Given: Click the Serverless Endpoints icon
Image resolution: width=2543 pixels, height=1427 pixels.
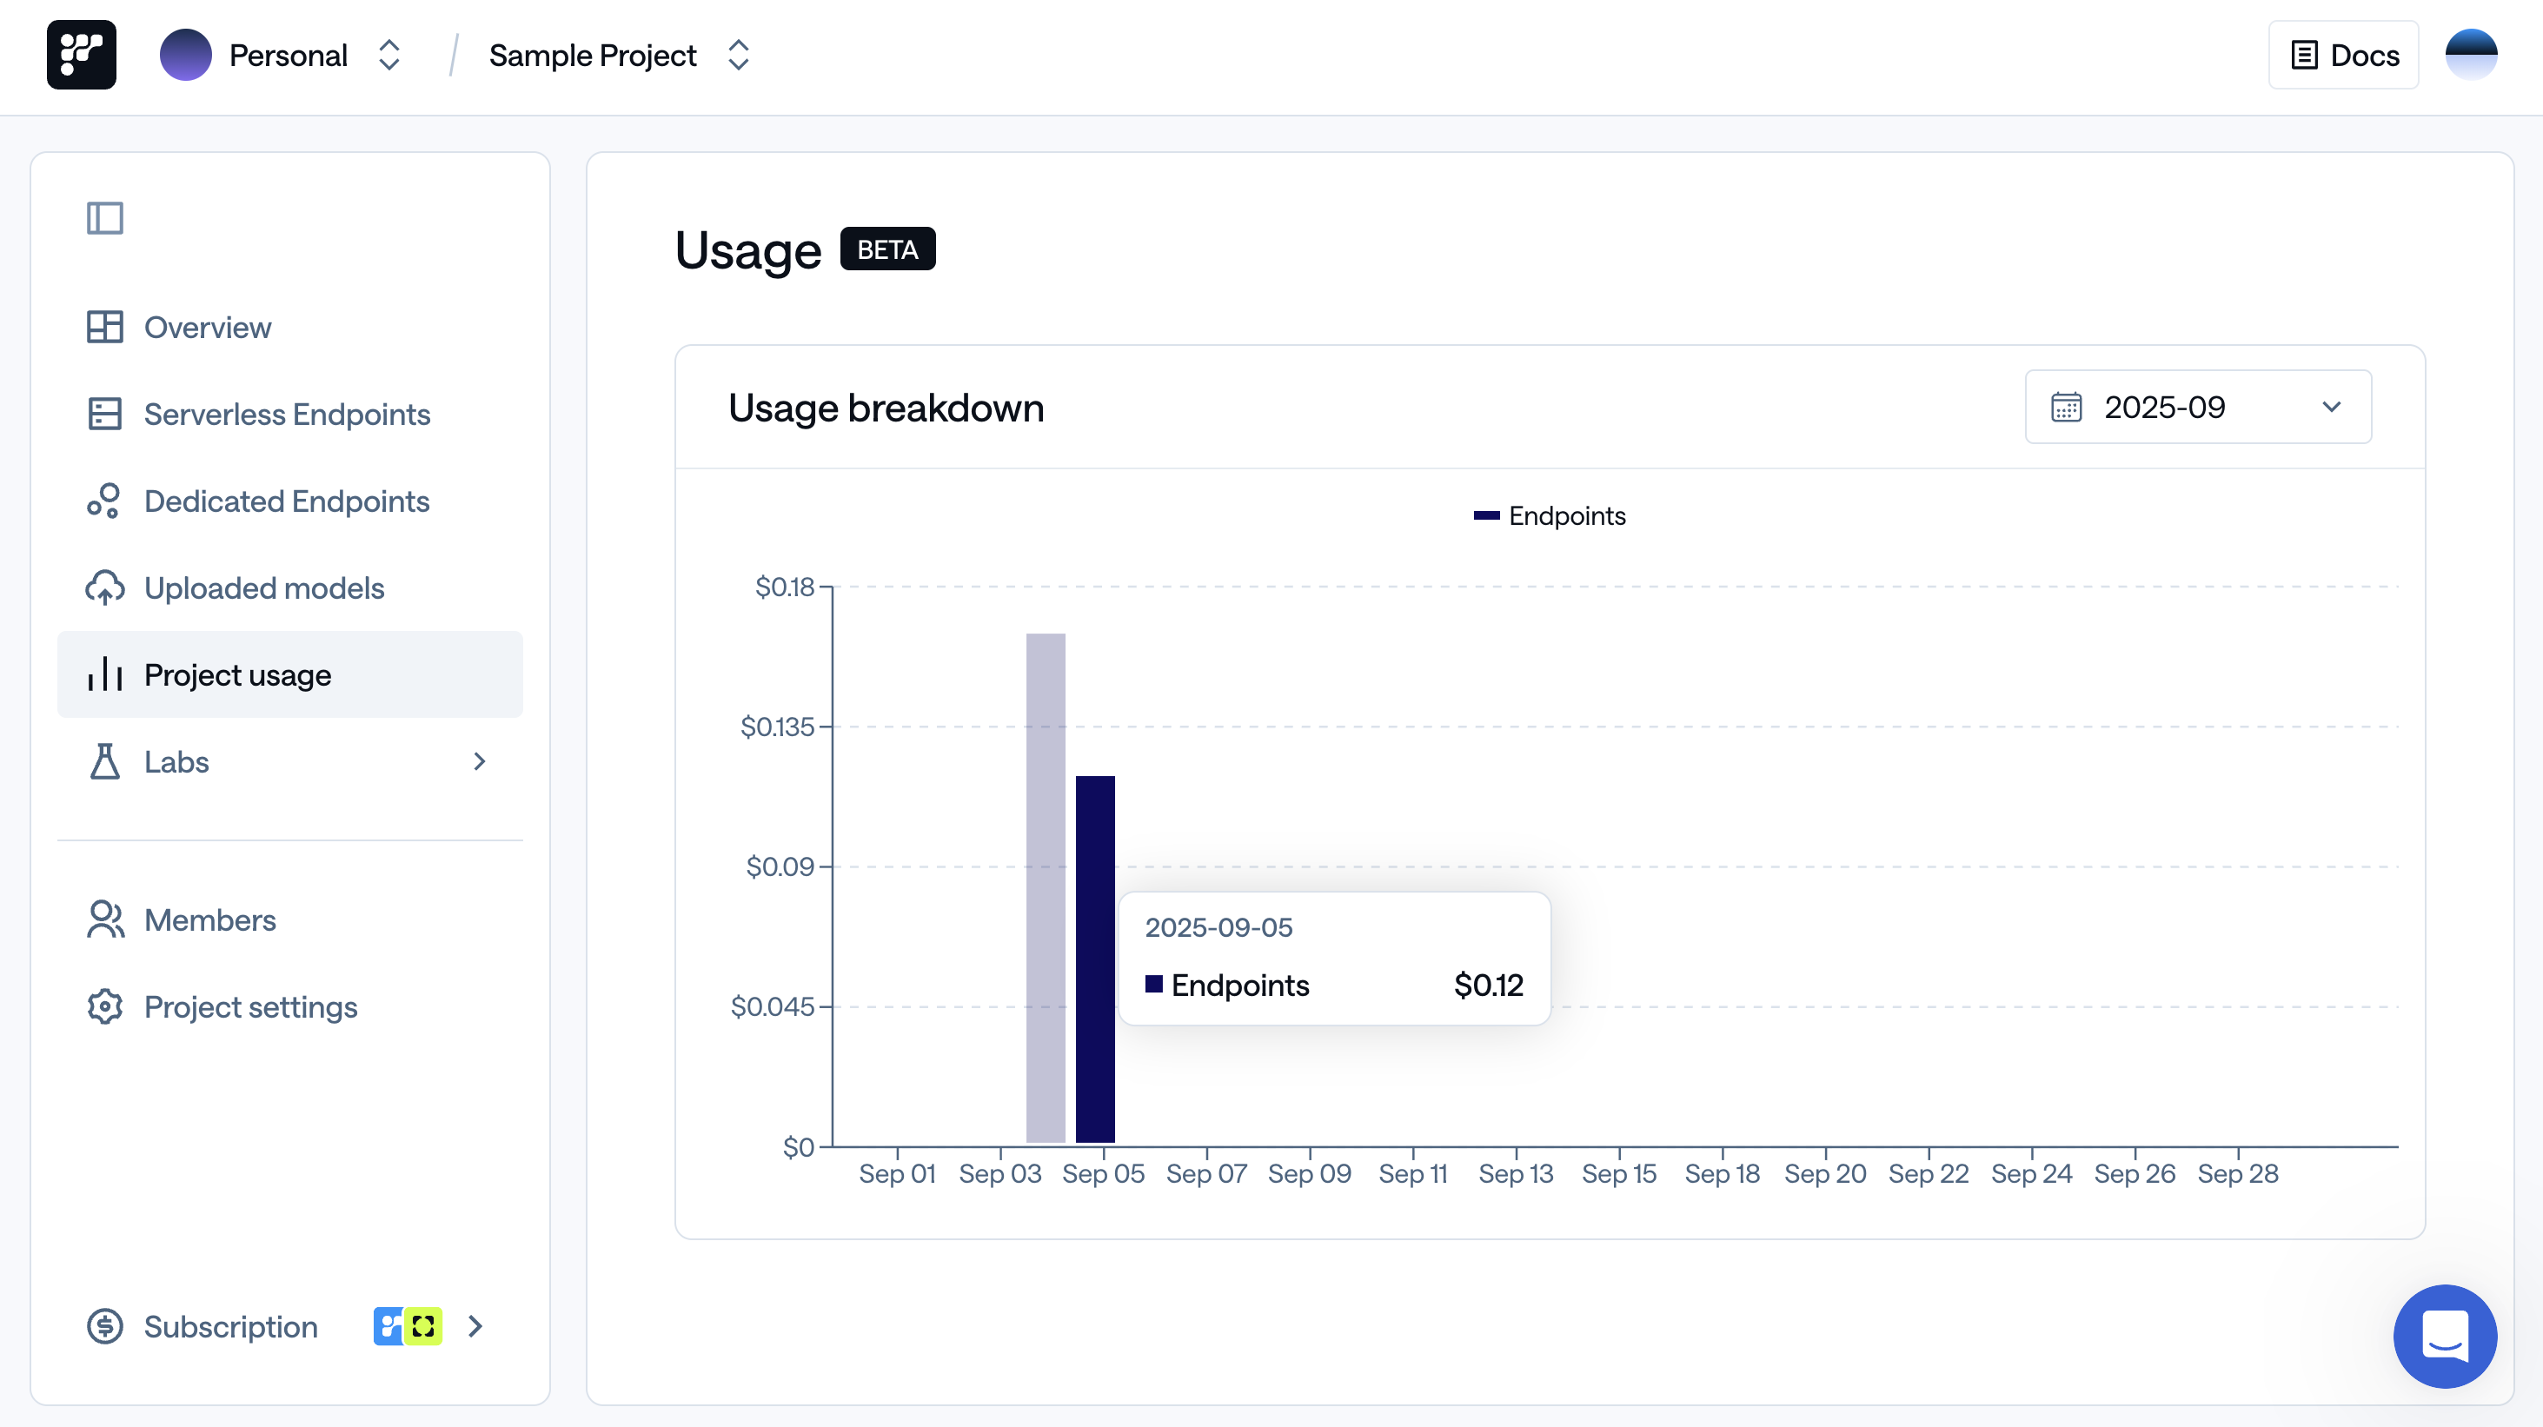Looking at the screenshot, I should pos(104,414).
